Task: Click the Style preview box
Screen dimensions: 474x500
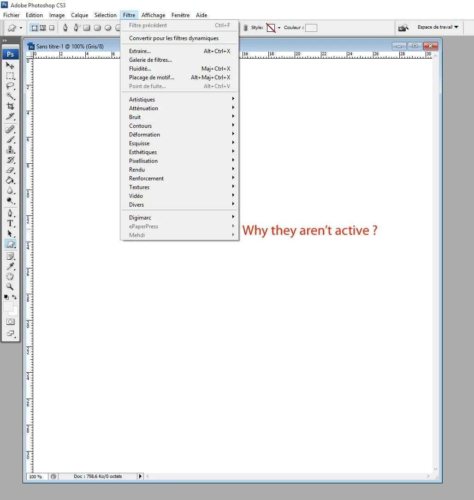Action: point(271,28)
